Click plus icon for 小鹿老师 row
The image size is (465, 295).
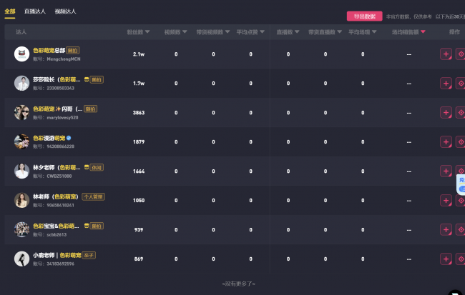446,259
